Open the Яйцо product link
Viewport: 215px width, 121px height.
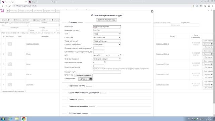[28, 64]
